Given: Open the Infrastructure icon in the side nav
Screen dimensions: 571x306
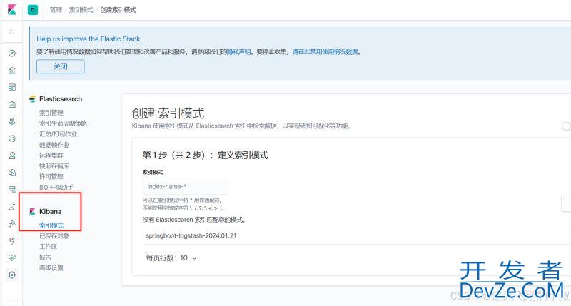Looking at the screenshot, I should [11, 155].
